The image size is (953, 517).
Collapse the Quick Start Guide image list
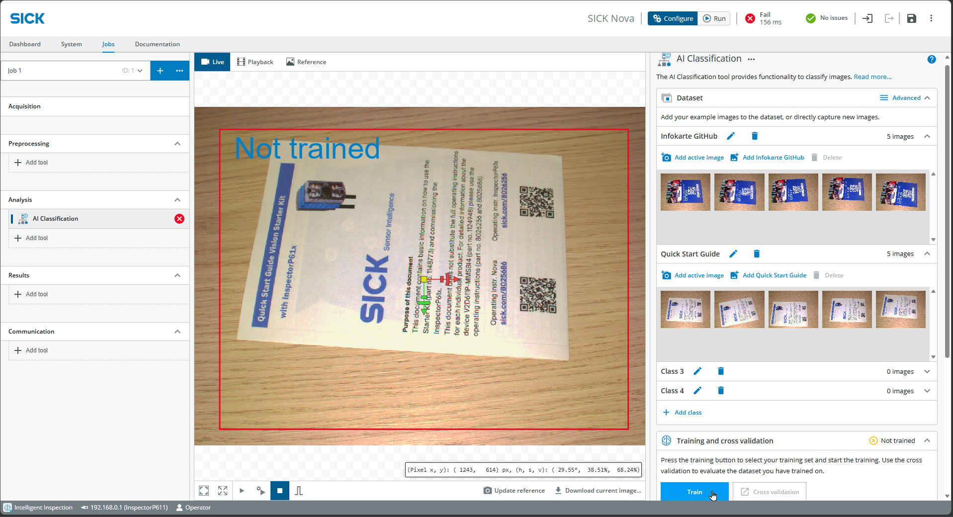(927, 254)
